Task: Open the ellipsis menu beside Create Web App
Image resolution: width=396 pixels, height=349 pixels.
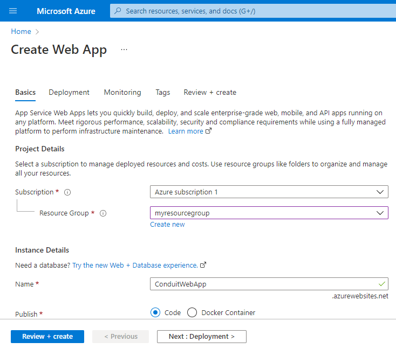Action: click(124, 50)
